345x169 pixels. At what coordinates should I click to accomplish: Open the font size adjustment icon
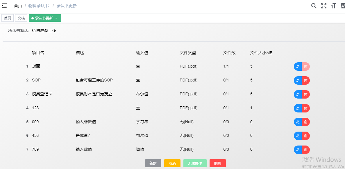[x=333, y=6]
